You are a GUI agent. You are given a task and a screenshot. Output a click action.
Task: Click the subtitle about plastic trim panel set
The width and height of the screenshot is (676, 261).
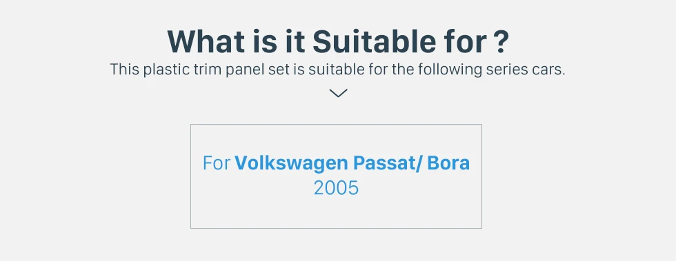pos(337,70)
